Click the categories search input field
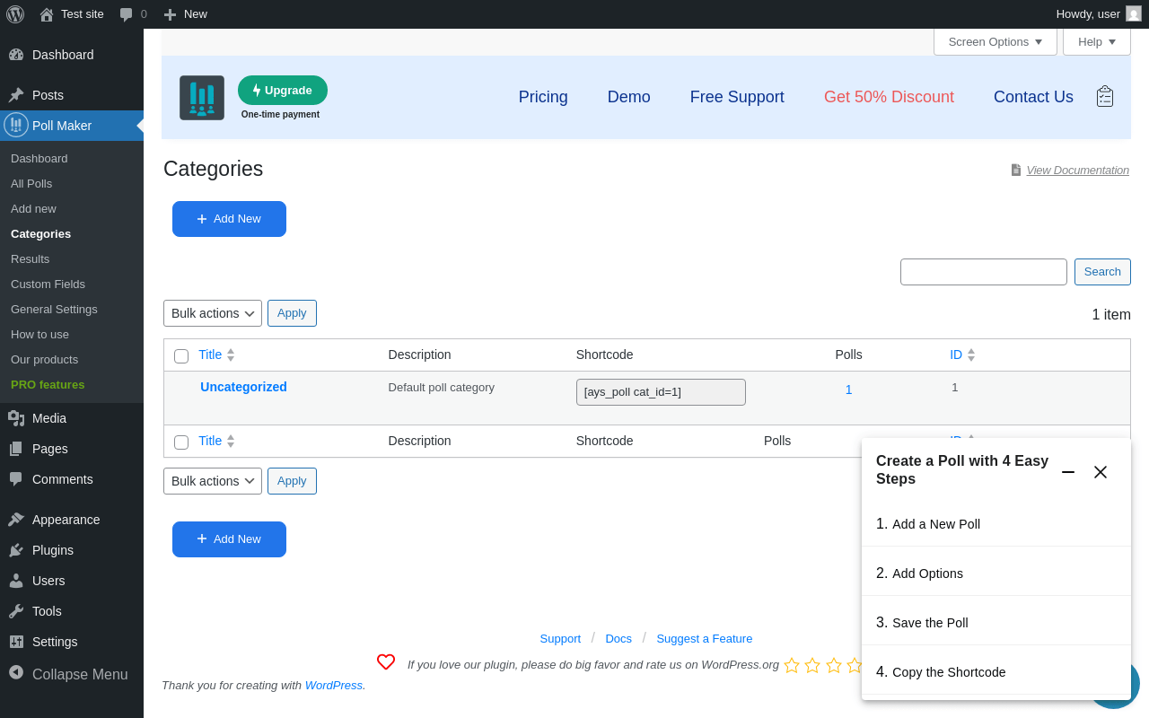The image size is (1149, 718). pyautogui.click(x=984, y=272)
